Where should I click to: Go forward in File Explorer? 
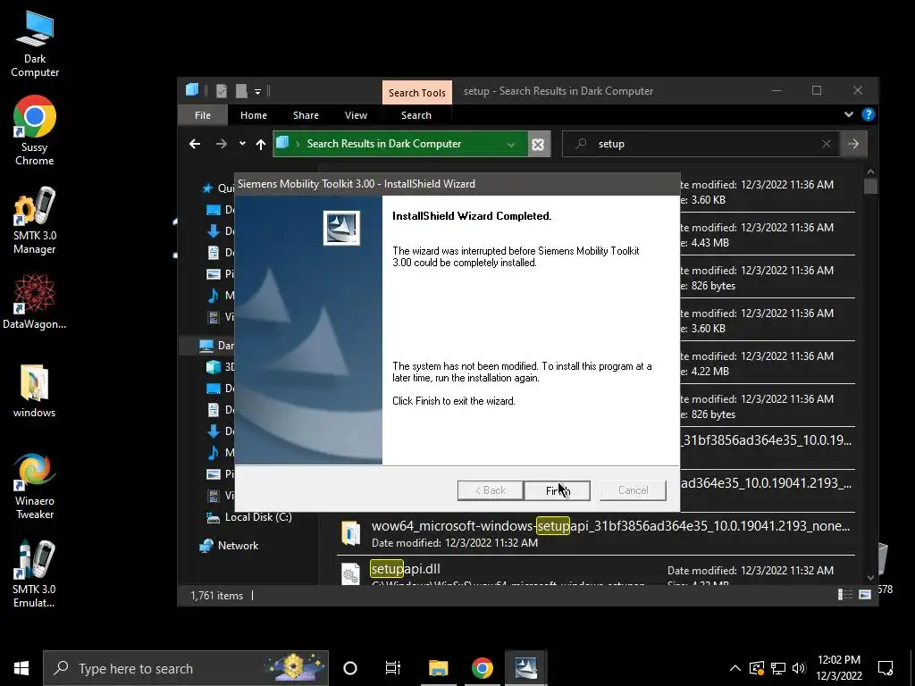pos(222,144)
